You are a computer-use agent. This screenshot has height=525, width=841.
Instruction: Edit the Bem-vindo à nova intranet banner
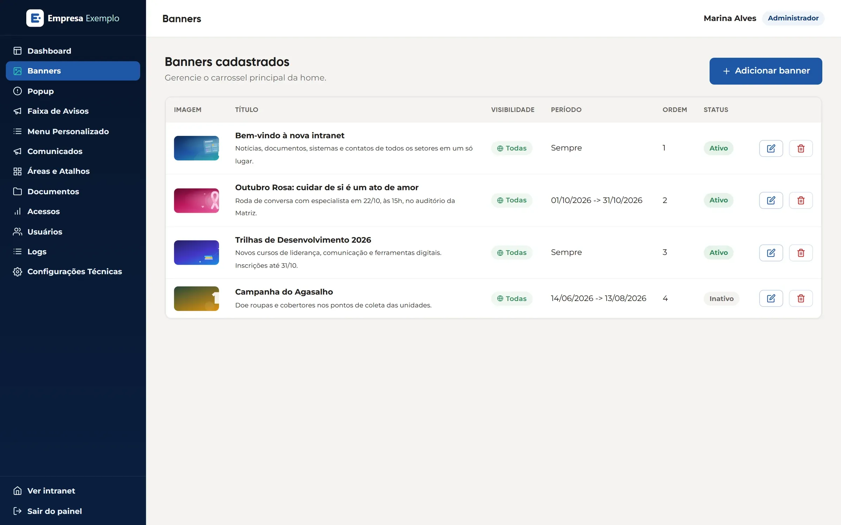tap(771, 148)
